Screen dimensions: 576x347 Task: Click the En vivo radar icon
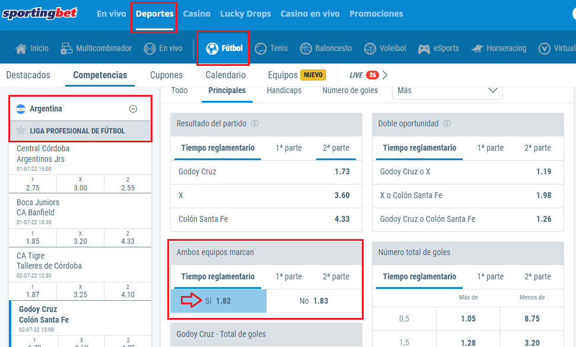click(x=149, y=49)
